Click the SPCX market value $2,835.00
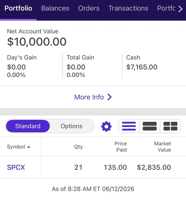Image resolution: width=186 pixels, height=222 pixels. click(x=154, y=167)
